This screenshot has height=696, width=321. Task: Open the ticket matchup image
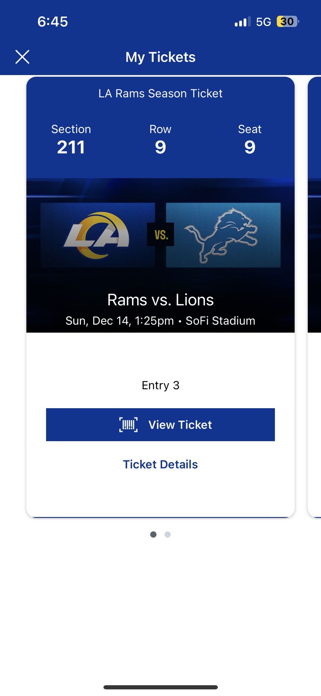pyautogui.click(x=160, y=254)
